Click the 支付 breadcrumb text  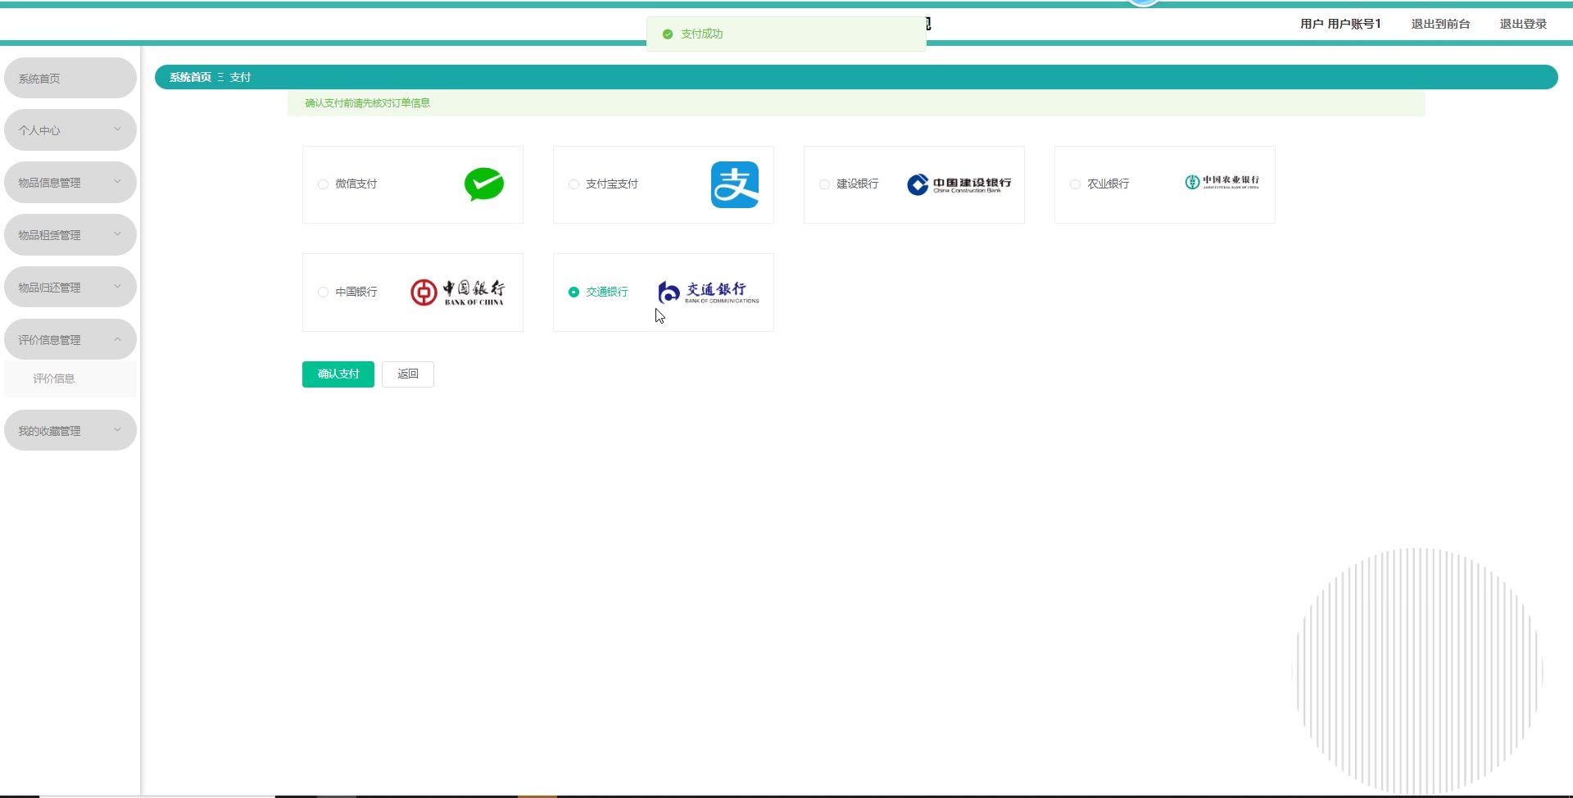(x=240, y=77)
